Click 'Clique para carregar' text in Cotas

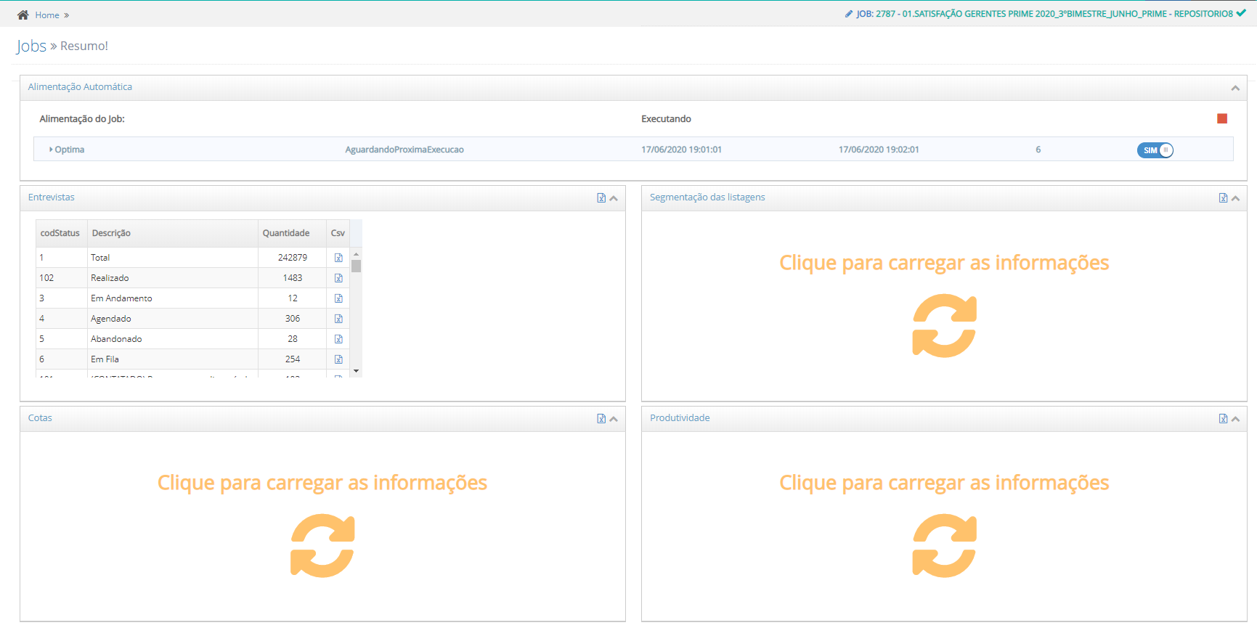(x=322, y=483)
